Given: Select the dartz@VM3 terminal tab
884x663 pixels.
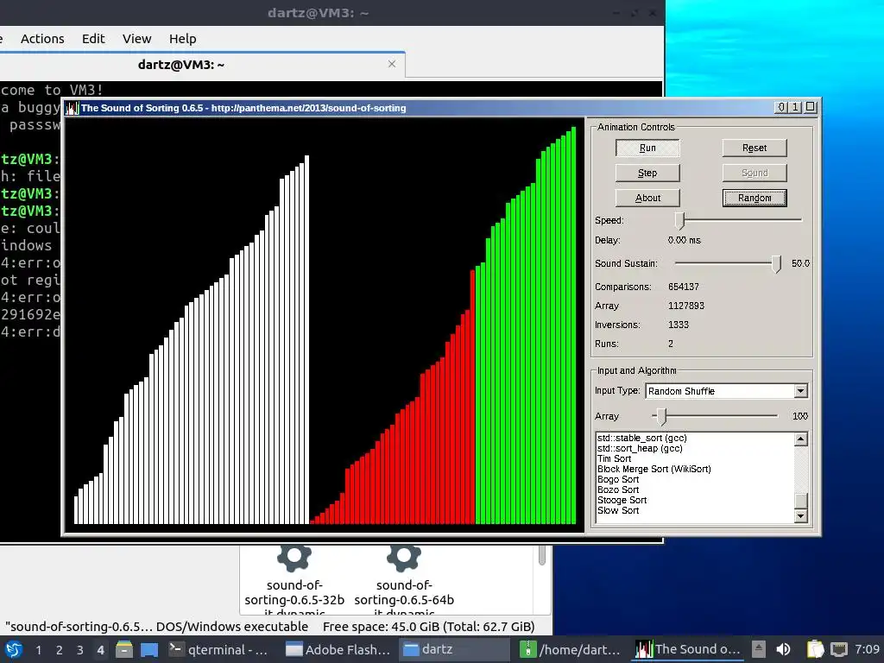Looking at the screenshot, I should [x=181, y=64].
